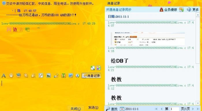Image resolution: width=202 pixels, height=111 pixels.
Task: Click the 日期:2011-11-1 date header
Action: pyautogui.click(x=118, y=17)
